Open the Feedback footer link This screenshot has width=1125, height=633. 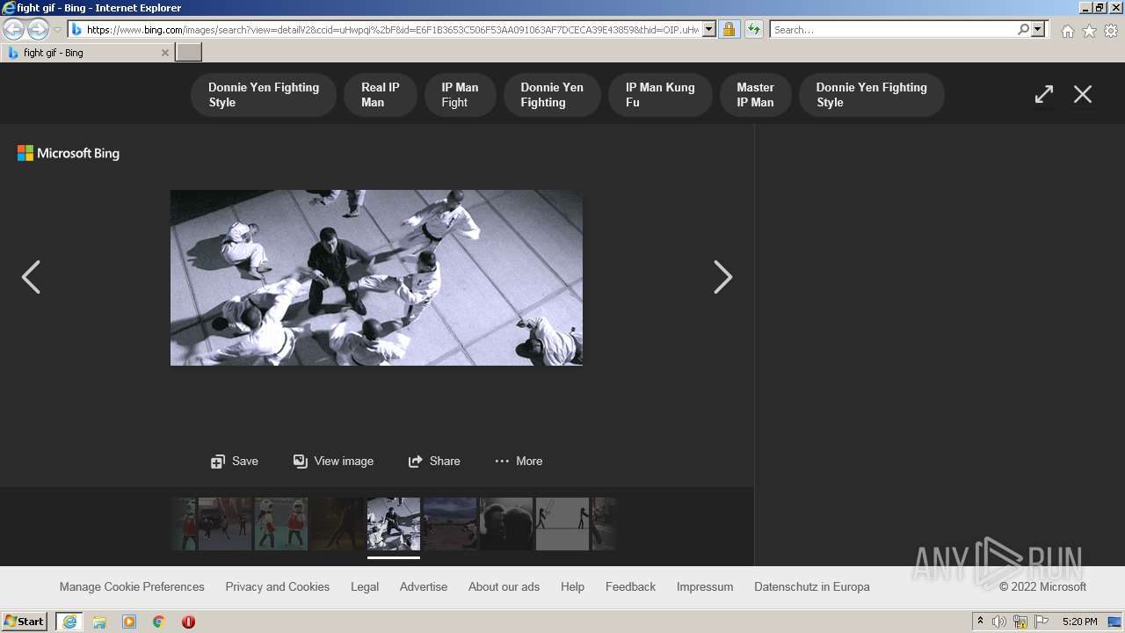pyautogui.click(x=630, y=586)
